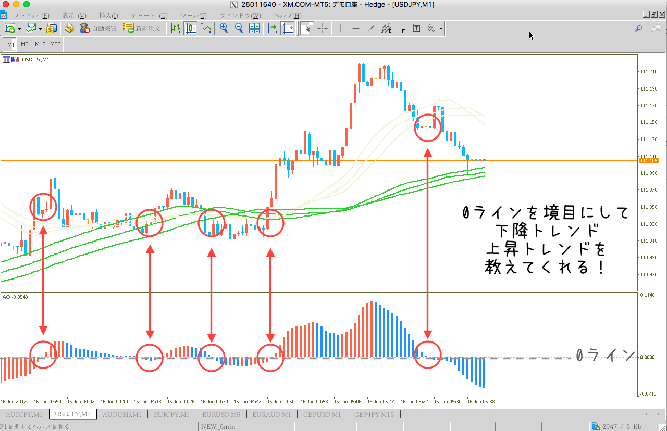Switch to the EURUSD,M5 chart tab
The image size is (667, 431).
[x=221, y=415]
